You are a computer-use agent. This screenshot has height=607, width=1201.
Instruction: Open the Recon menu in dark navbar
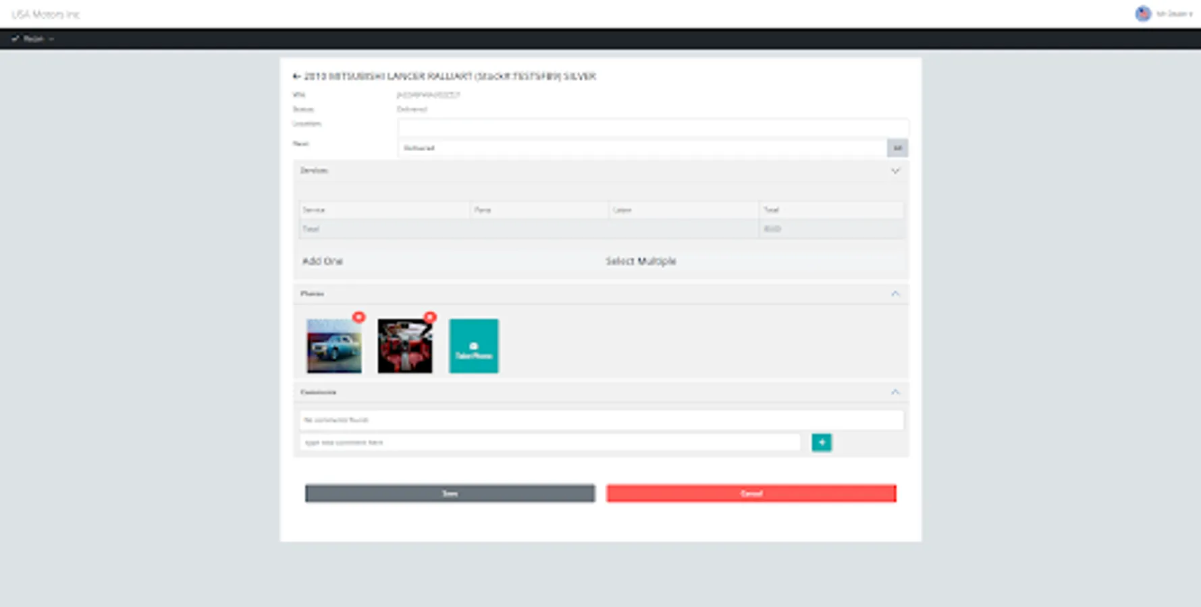click(x=32, y=38)
